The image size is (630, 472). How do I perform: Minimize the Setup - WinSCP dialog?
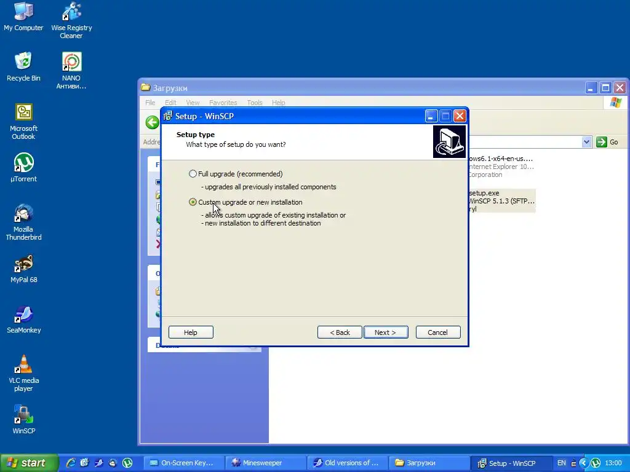tap(431, 116)
